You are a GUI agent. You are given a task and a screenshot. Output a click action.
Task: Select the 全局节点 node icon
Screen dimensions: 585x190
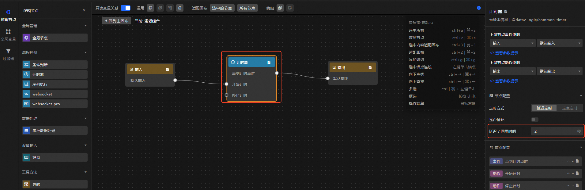(x=26, y=38)
